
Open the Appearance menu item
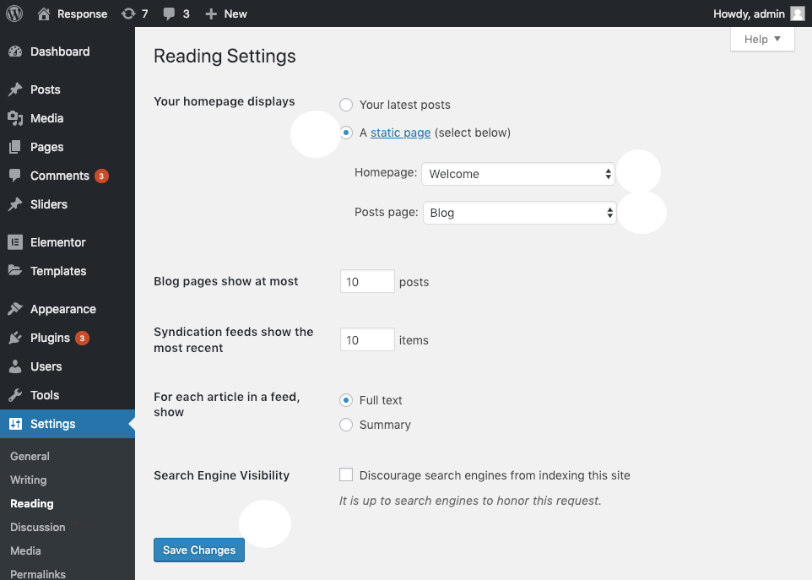[63, 309]
